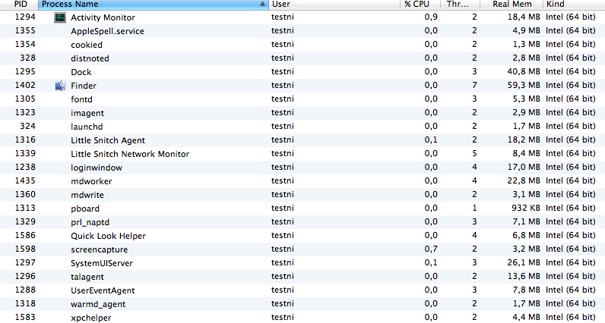Sort by the Real Mem column header

512,5
